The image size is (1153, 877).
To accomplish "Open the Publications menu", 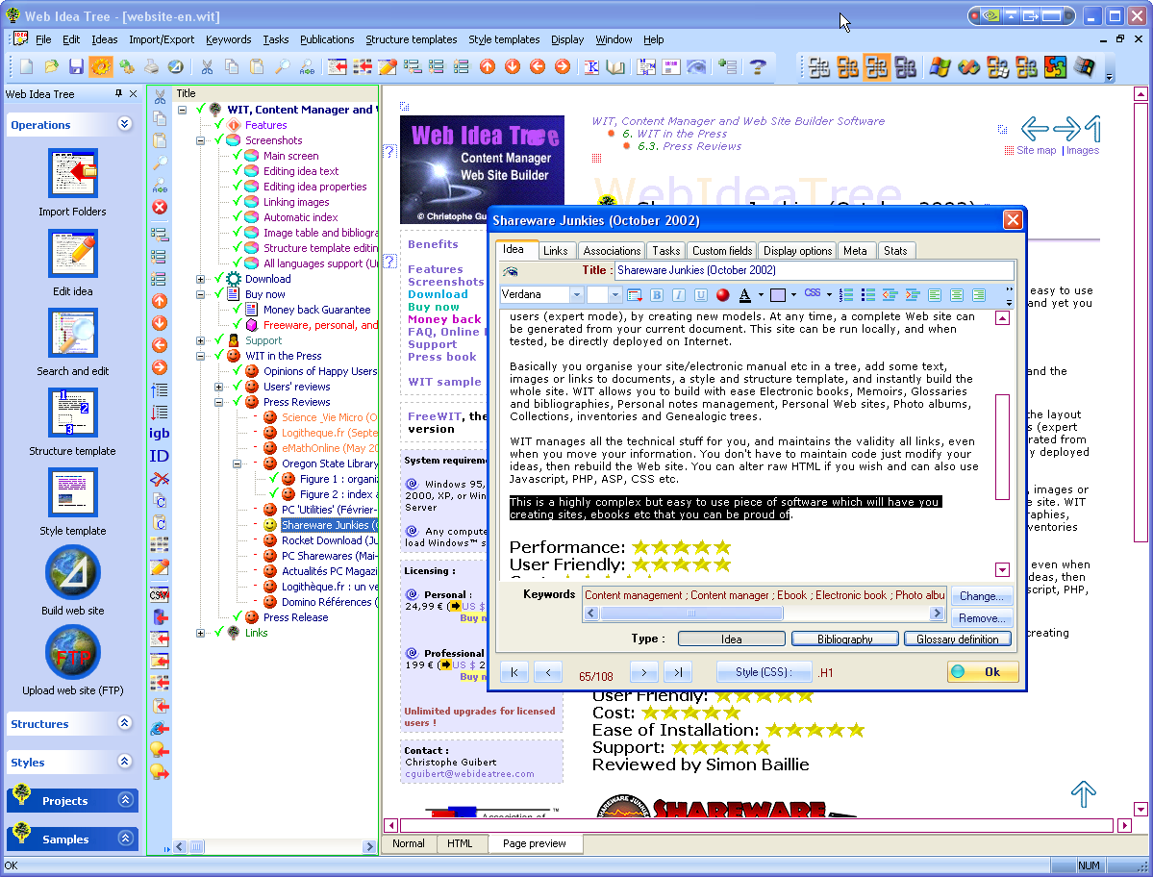I will [x=327, y=39].
